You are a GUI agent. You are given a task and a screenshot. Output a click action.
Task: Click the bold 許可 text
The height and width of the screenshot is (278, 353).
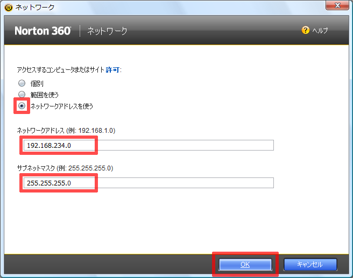point(112,70)
